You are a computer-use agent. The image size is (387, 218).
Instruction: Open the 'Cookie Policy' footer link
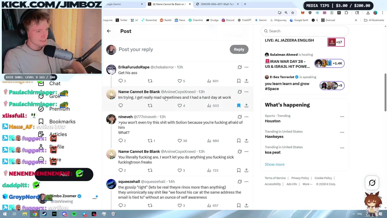coord(323,178)
